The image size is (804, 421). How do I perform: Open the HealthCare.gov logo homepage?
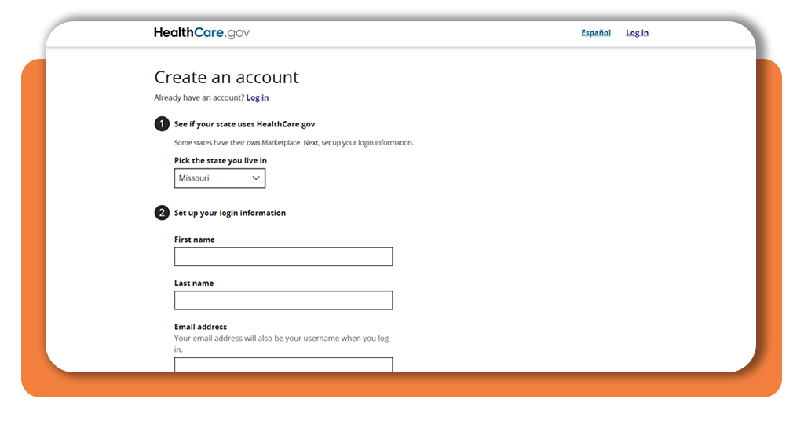pyautogui.click(x=202, y=33)
